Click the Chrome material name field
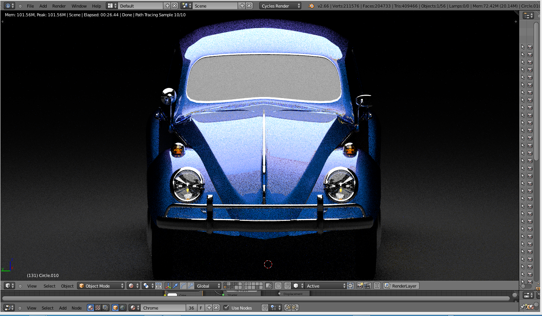Image resolution: width=542 pixels, height=316 pixels. (x=163, y=308)
